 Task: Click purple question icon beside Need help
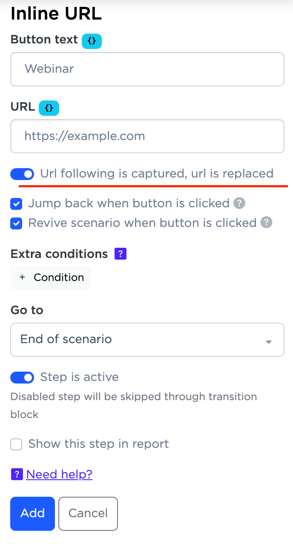(17, 474)
